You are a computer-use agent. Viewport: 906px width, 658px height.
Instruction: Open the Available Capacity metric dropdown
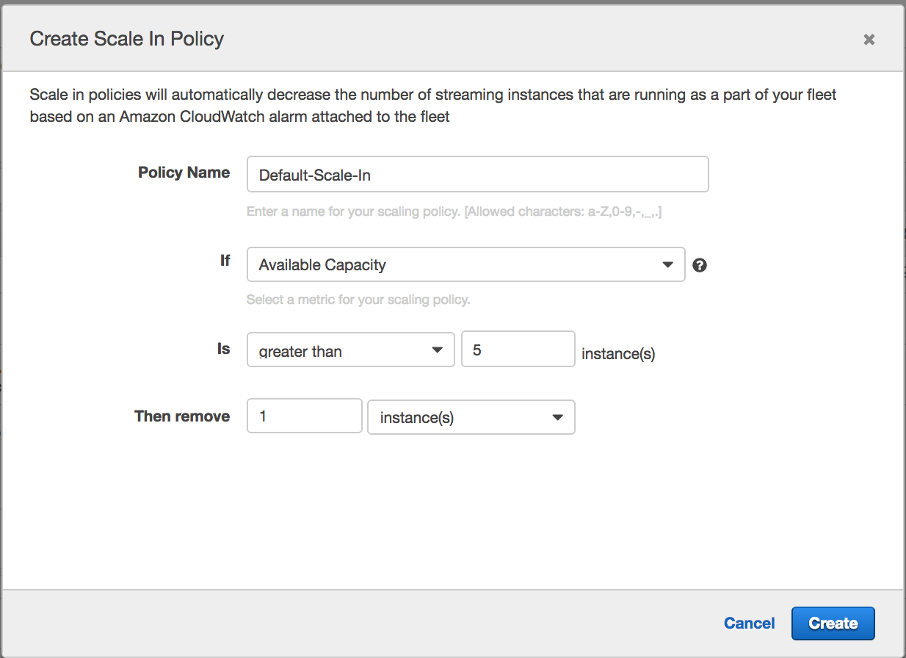click(465, 265)
